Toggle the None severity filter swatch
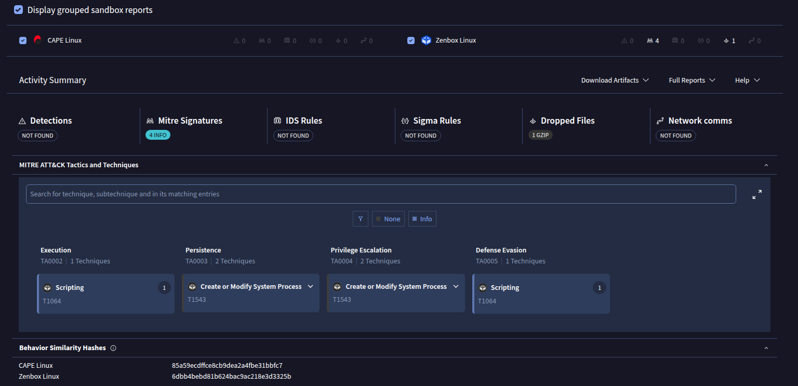This screenshot has height=386, width=798. pyautogui.click(x=388, y=219)
